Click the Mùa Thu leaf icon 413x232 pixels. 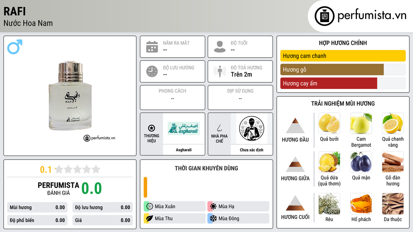pyautogui.click(x=150, y=218)
